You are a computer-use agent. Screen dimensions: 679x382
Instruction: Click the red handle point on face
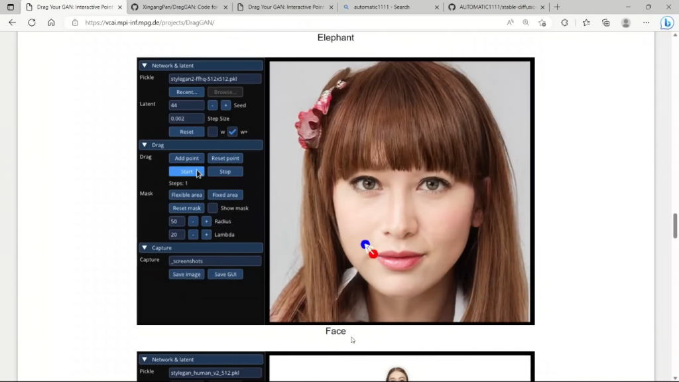pos(373,254)
